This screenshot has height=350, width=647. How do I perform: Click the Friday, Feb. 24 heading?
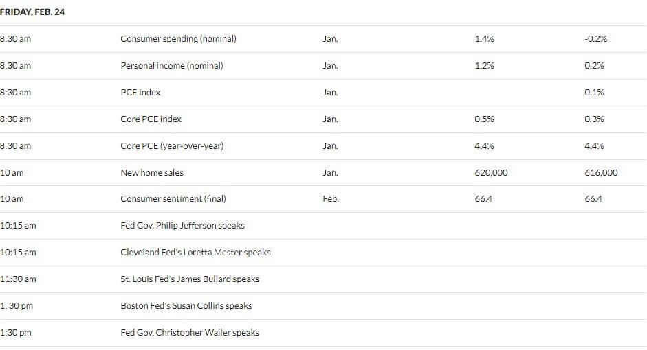point(32,12)
